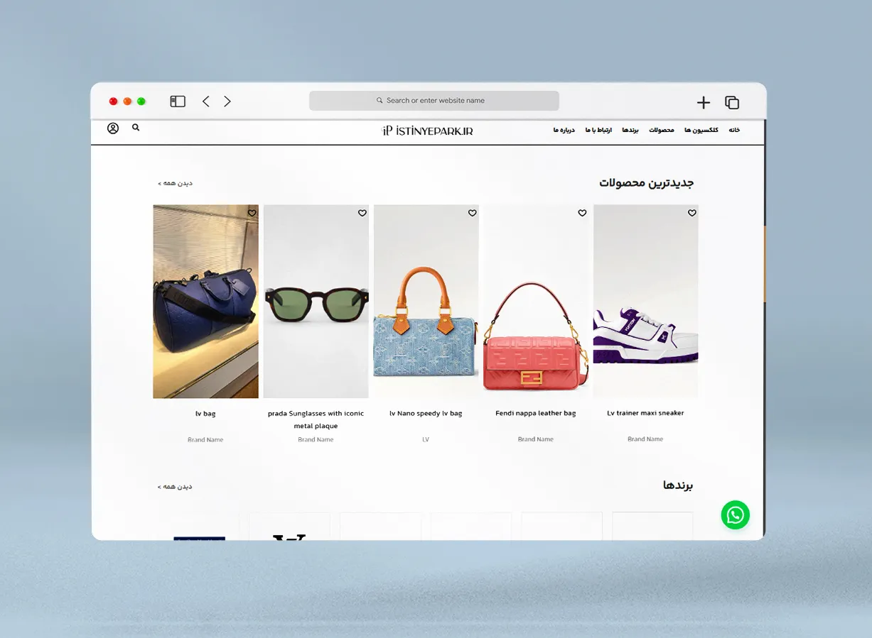
Task: Click the browser address search field
Action: tap(434, 101)
